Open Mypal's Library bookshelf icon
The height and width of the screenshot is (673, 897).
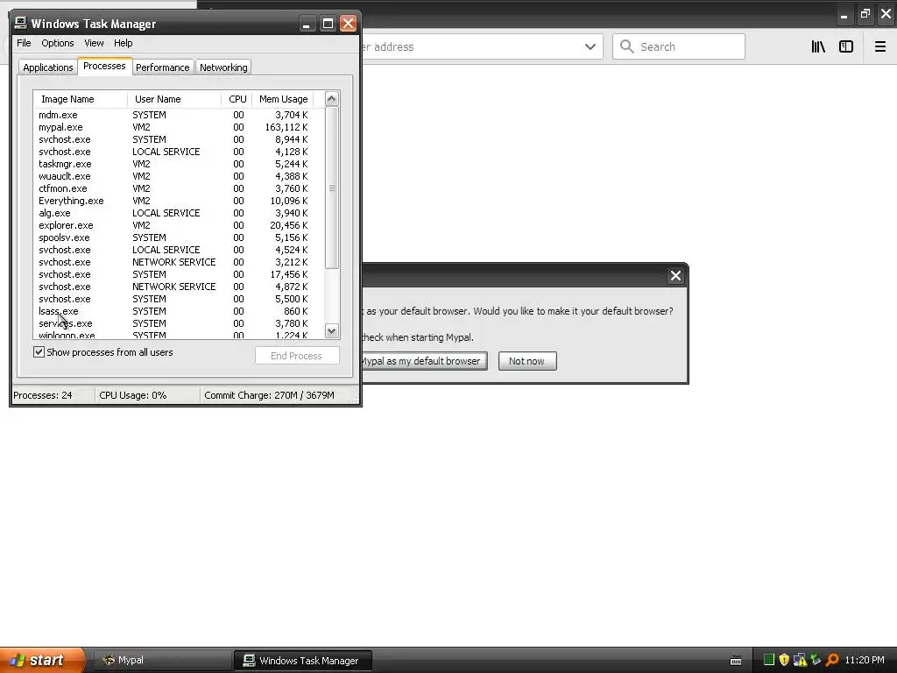coord(818,47)
